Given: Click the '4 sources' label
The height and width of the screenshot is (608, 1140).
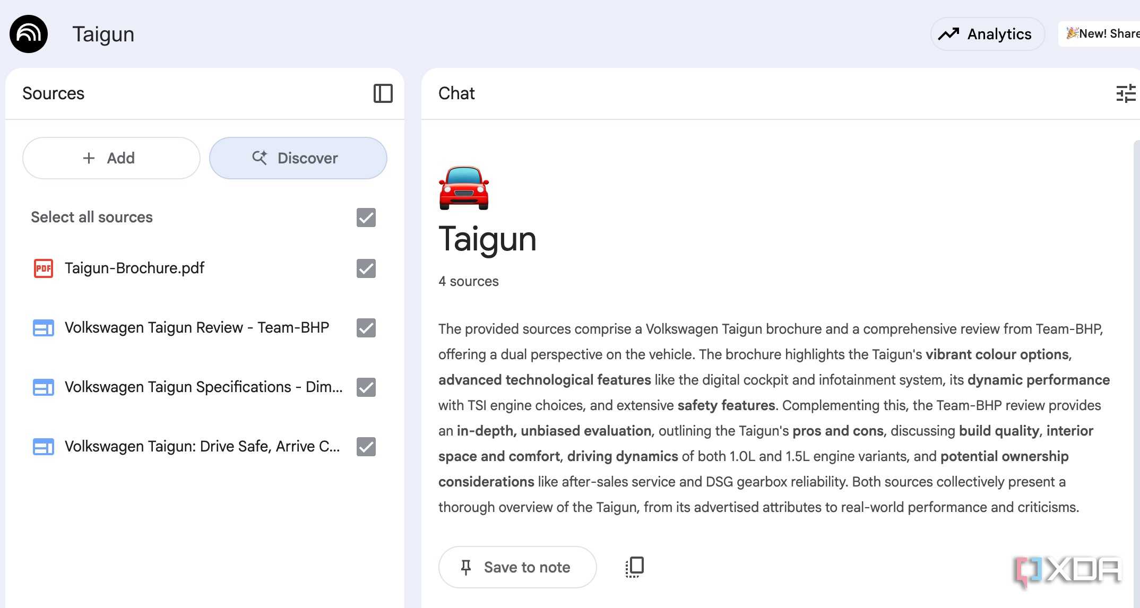Looking at the screenshot, I should click(x=469, y=281).
